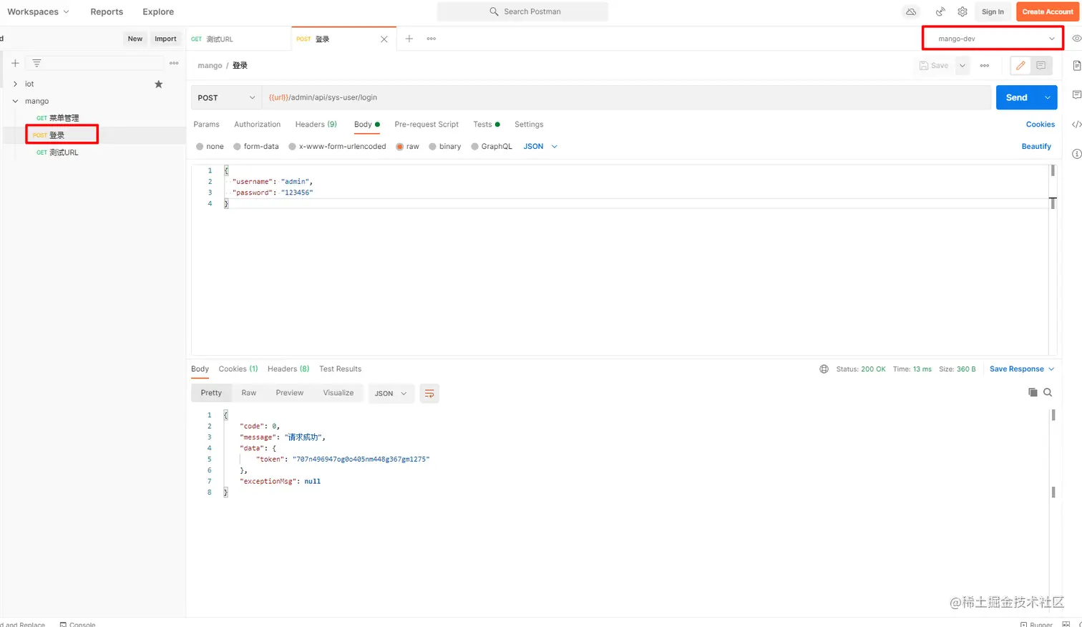1082x627 pixels.
Task: Switch to the Raw response view
Action: [x=248, y=393]
